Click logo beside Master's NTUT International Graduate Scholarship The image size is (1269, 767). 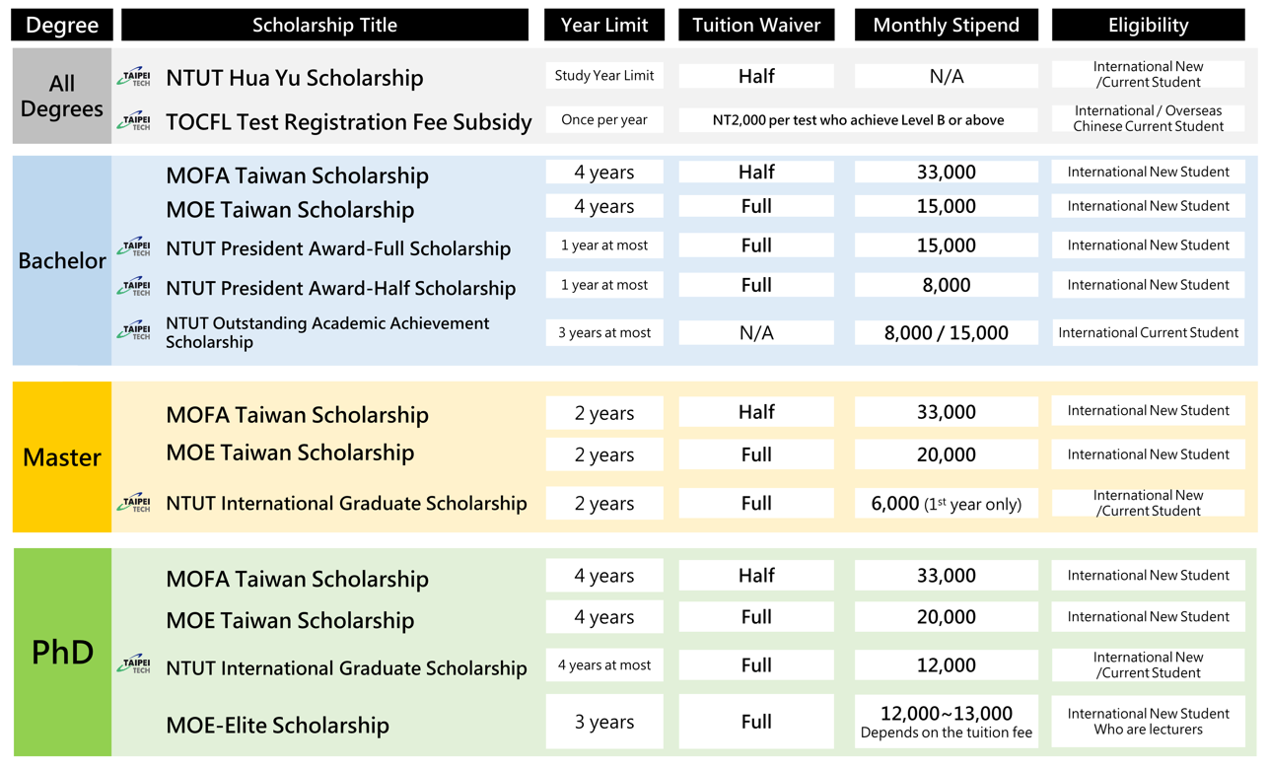click(135, 503)
